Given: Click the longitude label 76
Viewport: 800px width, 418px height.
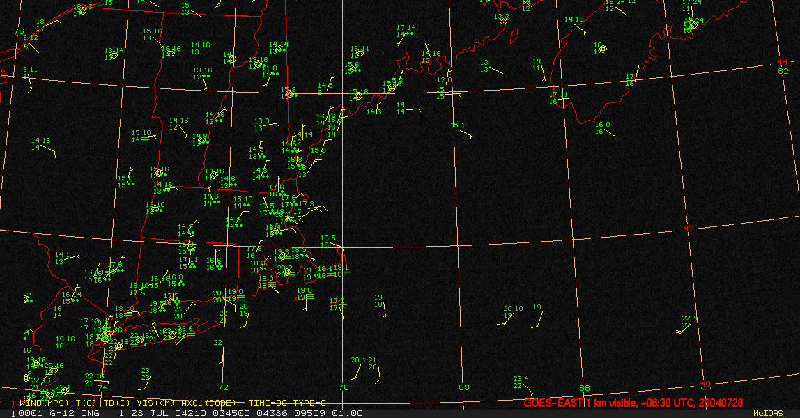Looking at the screenshot, I should pos(19,31).
